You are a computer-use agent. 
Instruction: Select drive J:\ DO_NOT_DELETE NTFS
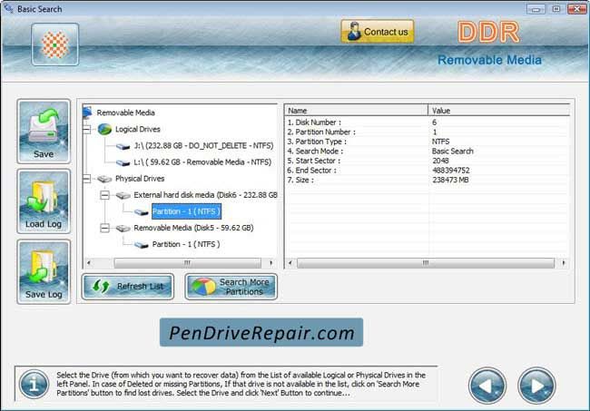(203, 145)
